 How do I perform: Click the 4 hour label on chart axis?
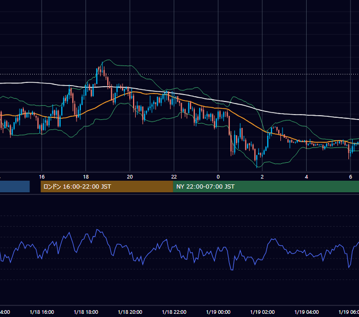coord(306,177)
